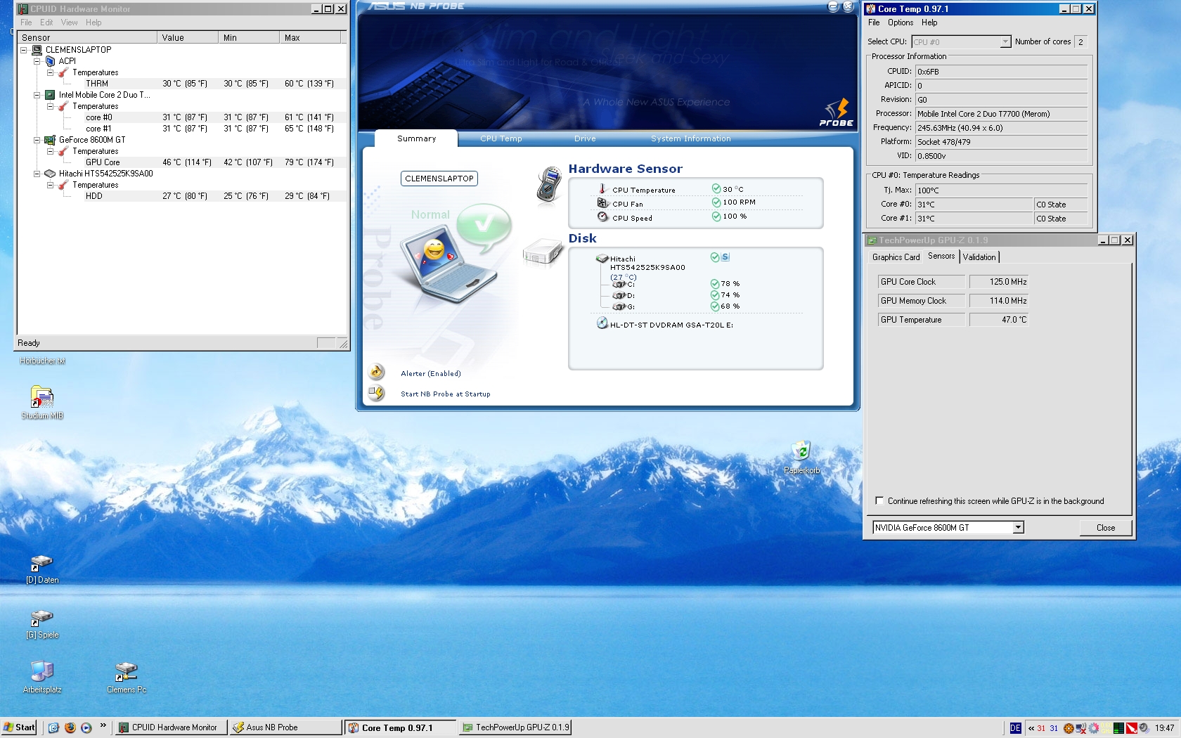Screen dimensions: 1181x738
Task: Switch to Asus NB Probe taskbar button
Action: (285, 727)
